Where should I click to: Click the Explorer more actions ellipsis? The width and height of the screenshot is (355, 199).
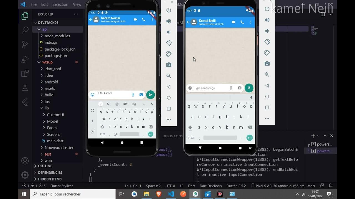click(x=76, y=14)
